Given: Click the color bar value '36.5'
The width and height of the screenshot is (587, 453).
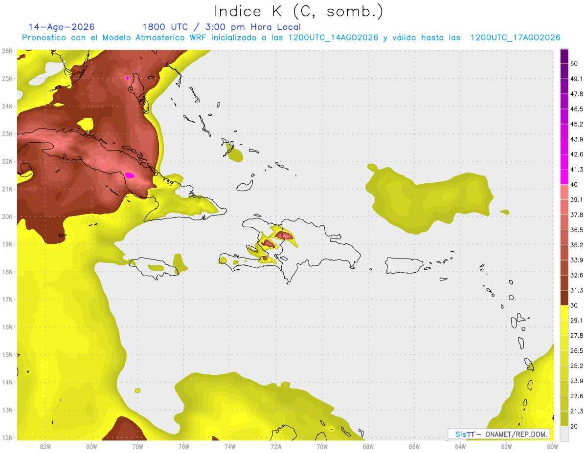Looking at the screenshot, I should coord(576,230).
